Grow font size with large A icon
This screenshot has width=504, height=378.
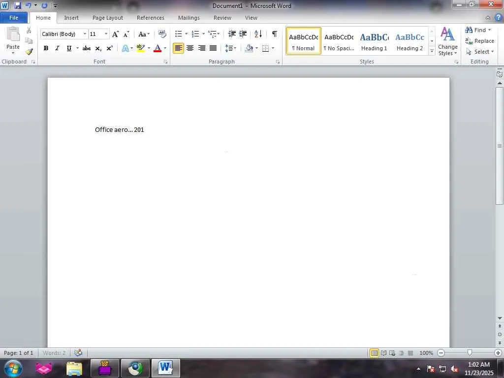pyautogui.click(x=115, y=34)
